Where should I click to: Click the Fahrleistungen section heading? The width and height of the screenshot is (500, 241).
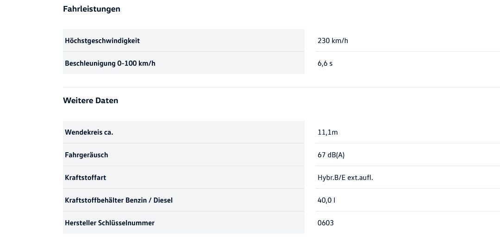click(92, 9)
